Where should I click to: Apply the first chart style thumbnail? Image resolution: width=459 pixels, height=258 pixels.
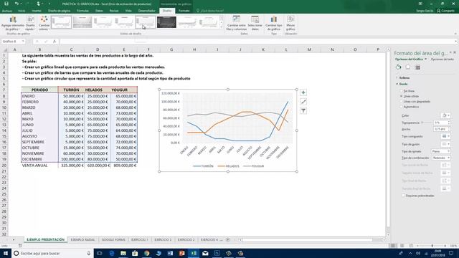tap(61, 22)
